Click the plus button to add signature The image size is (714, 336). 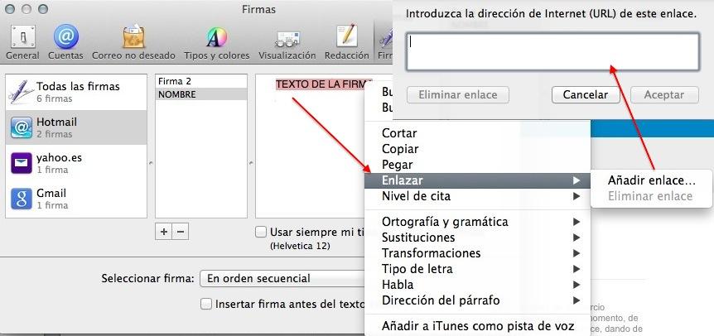tap(164, 232)
